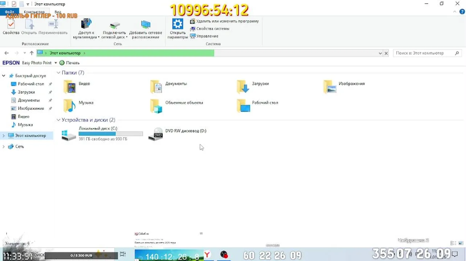
Task: Expand address bar history dropdown
Action: coord(380,53)
